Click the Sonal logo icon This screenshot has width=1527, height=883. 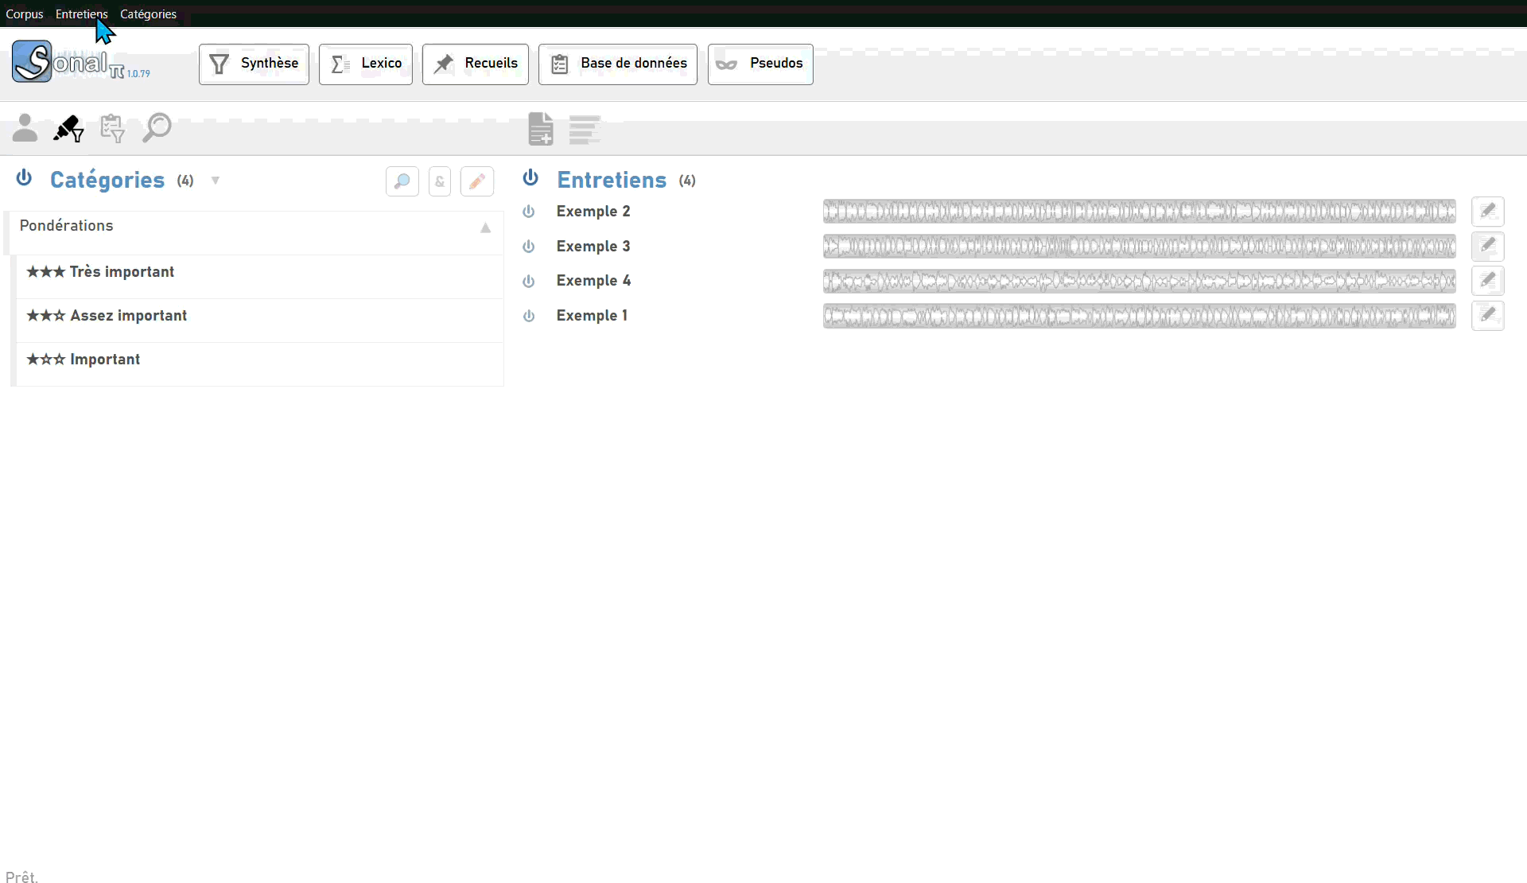(x=32, y=62)
